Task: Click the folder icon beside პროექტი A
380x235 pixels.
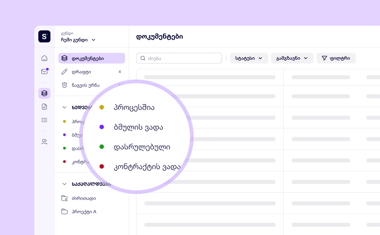Action: pyautogui.click(x=64, y=211)
